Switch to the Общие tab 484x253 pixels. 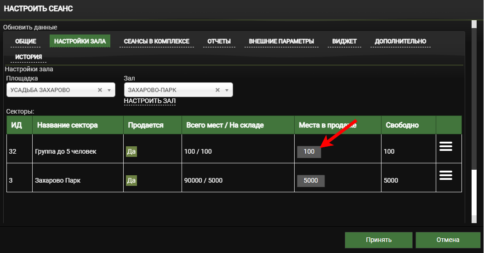[x=26, y=41]
